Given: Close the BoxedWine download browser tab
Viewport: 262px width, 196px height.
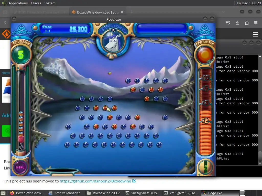Looking at the screenshot, I should [122, 12].
